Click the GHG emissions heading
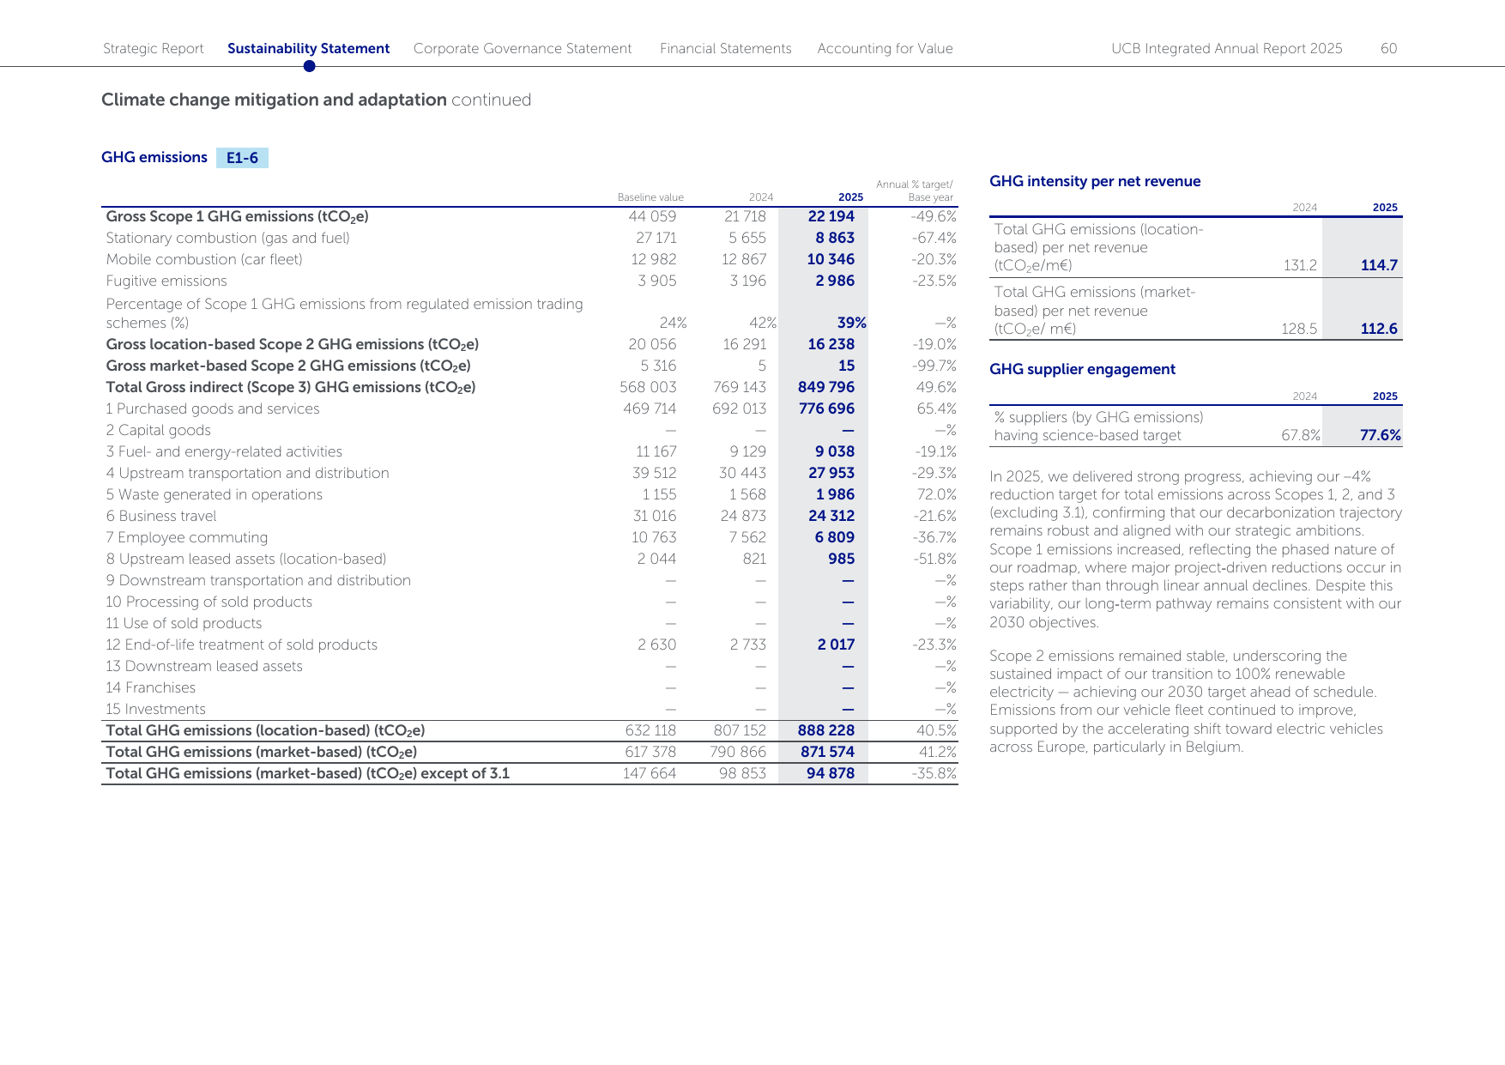1505x1065 pixels. coord(154,157)
